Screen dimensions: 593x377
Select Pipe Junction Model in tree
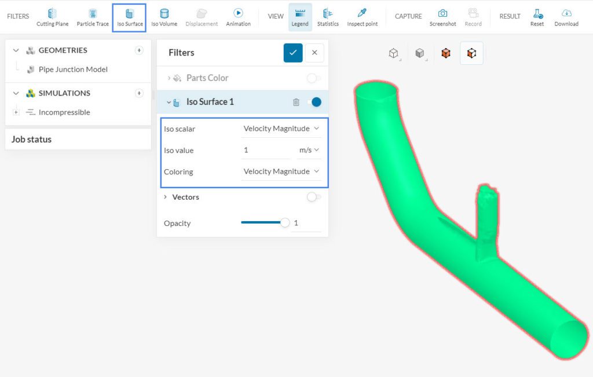73,69
